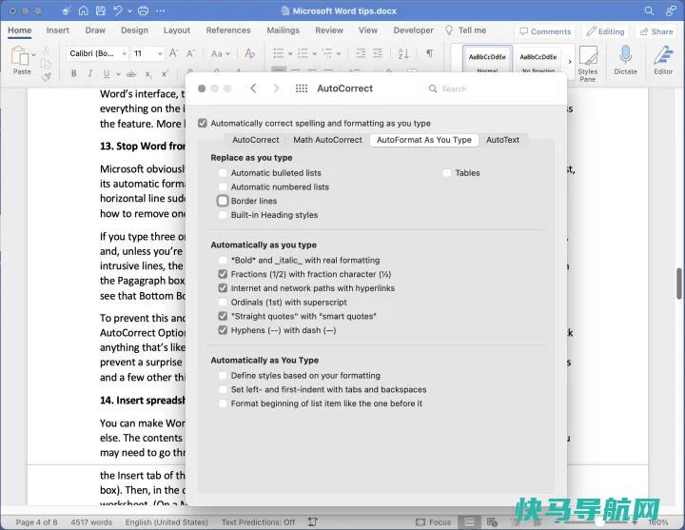Open the AutoText tab
The width and height of the screenshot is (685, 530).
coord(503,140)
